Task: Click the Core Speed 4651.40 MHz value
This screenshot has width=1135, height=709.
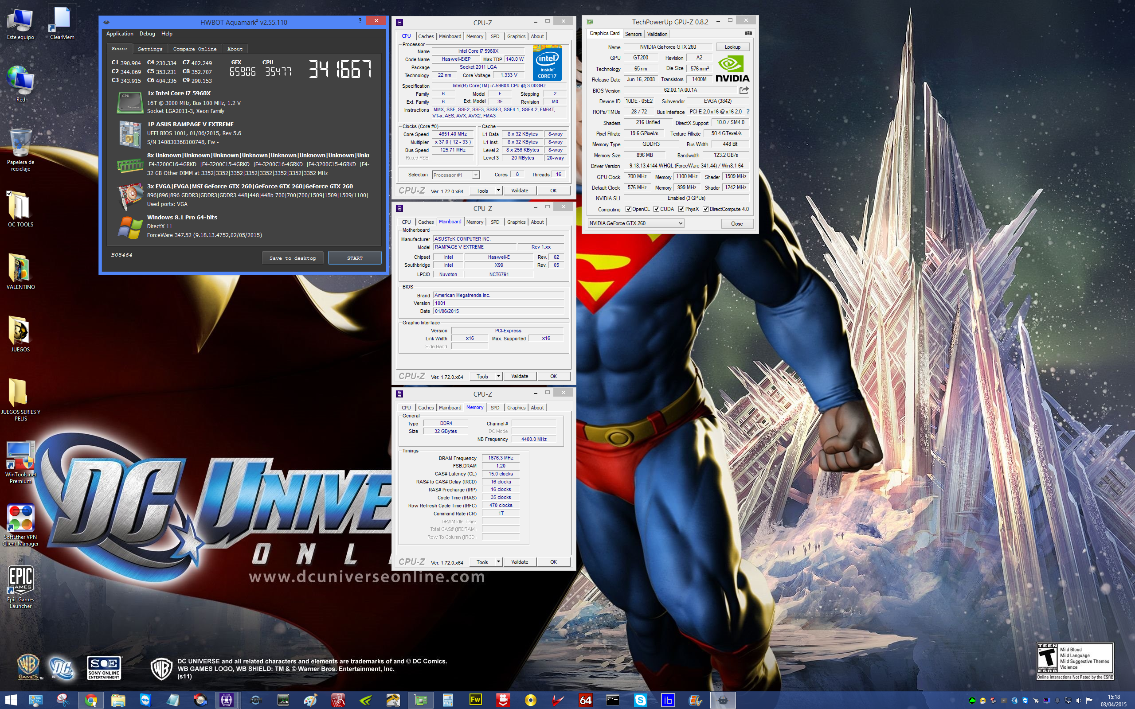Action: click(453, 134)
